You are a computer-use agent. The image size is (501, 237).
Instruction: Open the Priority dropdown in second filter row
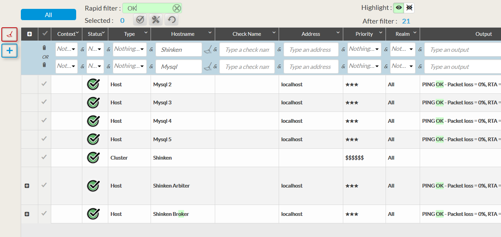point(364,66)
